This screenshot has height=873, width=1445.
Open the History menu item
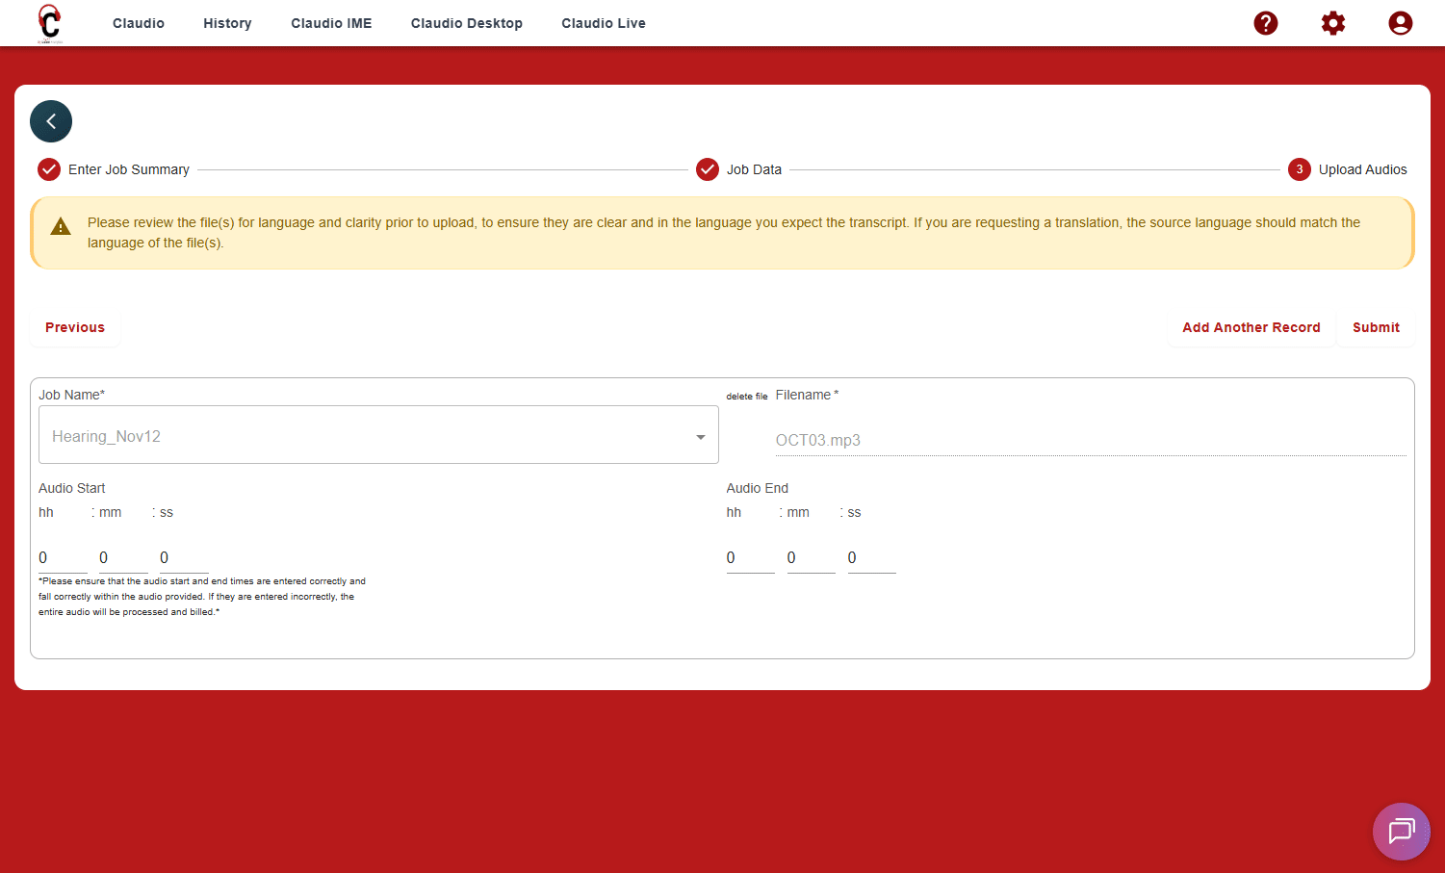pyautogui.click(x=227, y=23)
